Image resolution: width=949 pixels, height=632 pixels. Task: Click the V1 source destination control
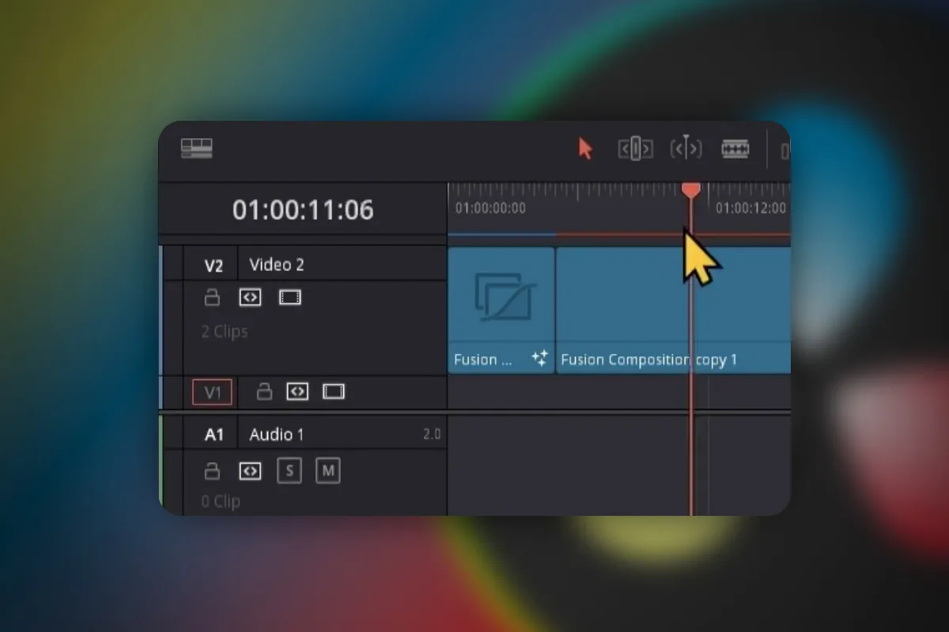(212, 392)
